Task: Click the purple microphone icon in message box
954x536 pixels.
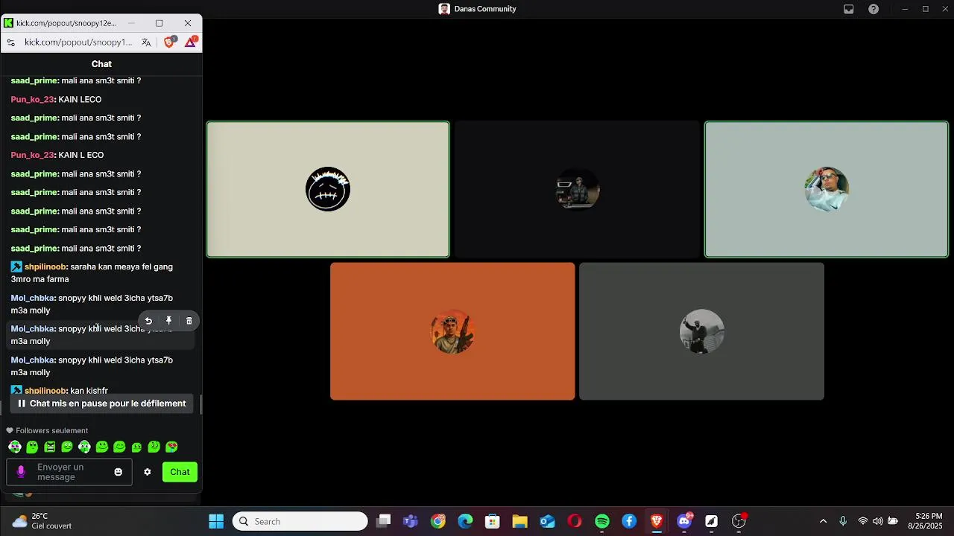Action: (x=21, y=472)
